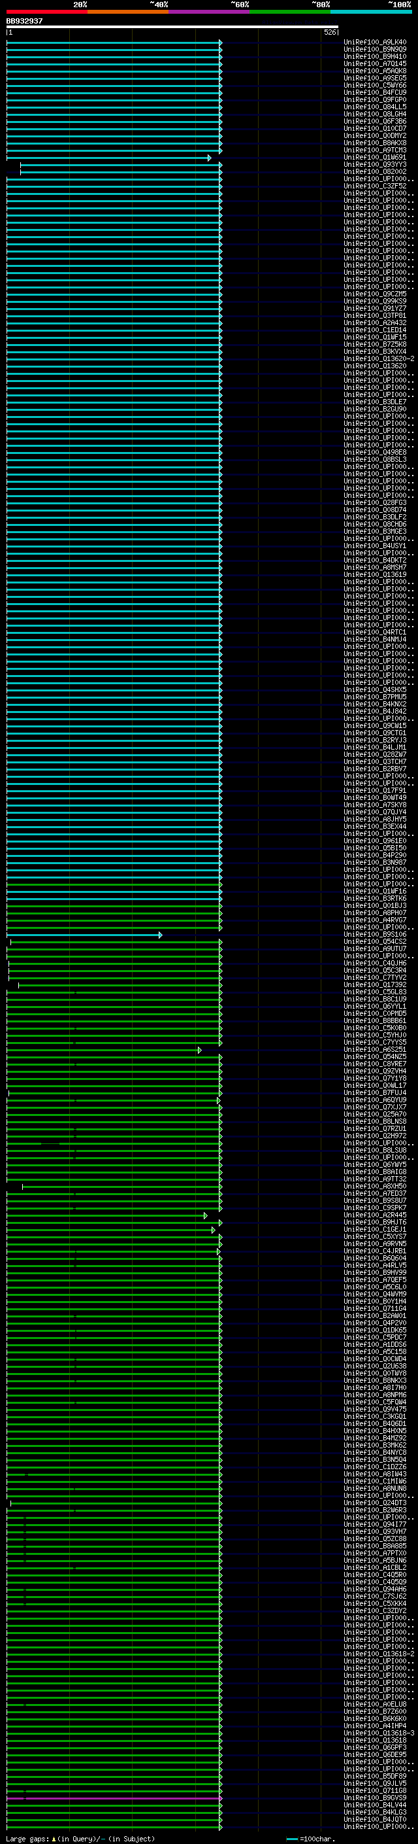Image resolution: width=418 pixels, height=1844 pixels.
Task: Select hit label UniRef100_Q8LGH4
Action: tap(375, 114)
